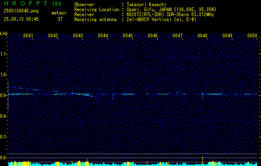The width and height of the screenshot is (261, 166).
Task: Click the tall yellow spike in the power graph
Action: tap(202, 161)
